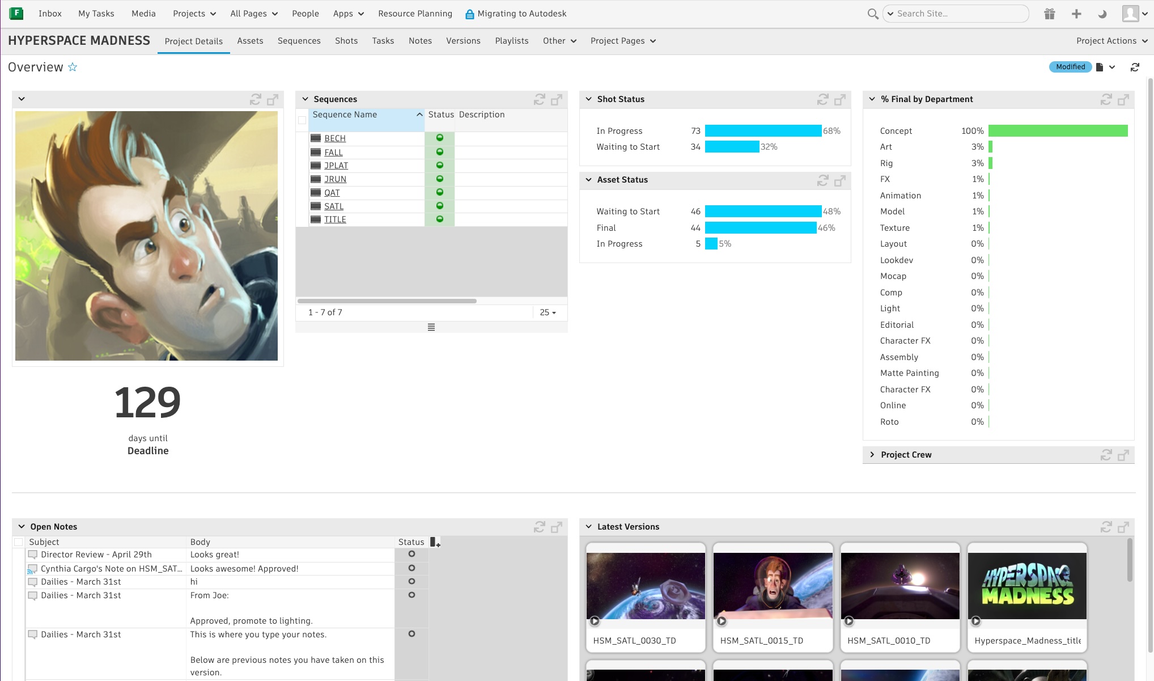The width and height of the screenshot is (1154, 681).
Task: Click the green Flow Production Tracking logo
Action: coord(16,13)
